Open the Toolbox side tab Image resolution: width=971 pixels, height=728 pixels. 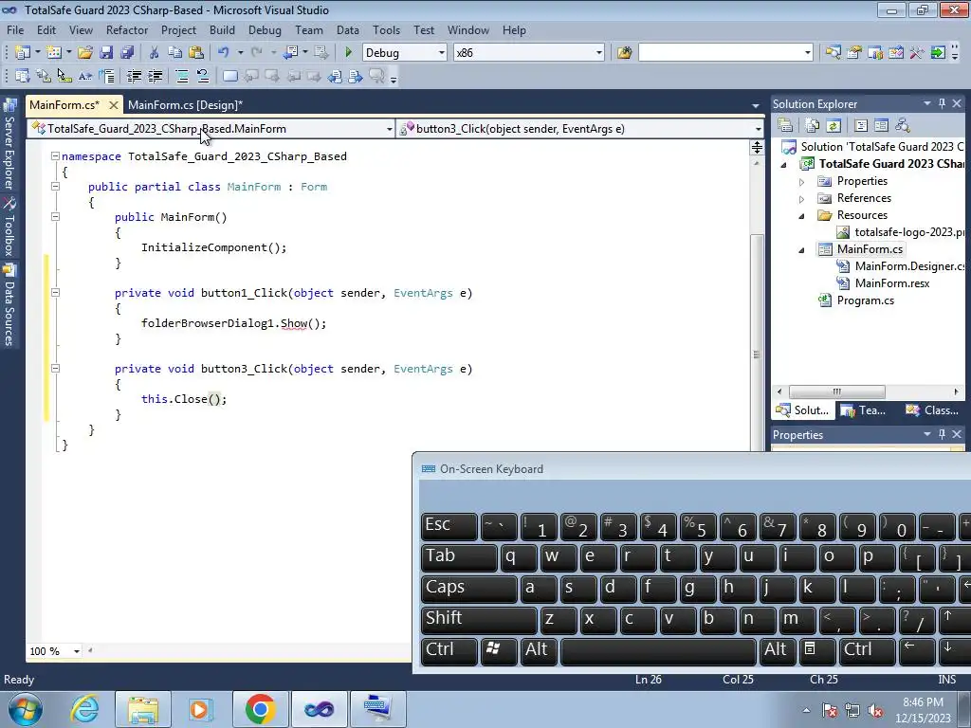pyautogui.click(x=9, y=226)
